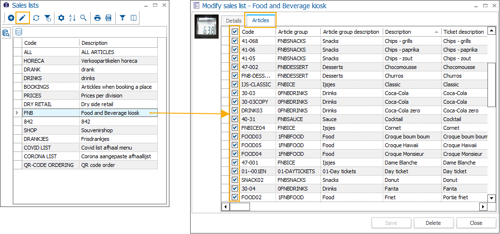Click the funnel filter icon
The image size is (500, 234).
(123, 18)
